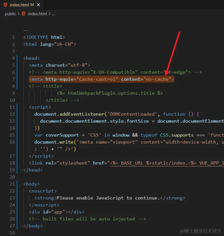Click the commented <title> opening tag
The height and width of the screenshot is (236, 224).
[52, 86]
